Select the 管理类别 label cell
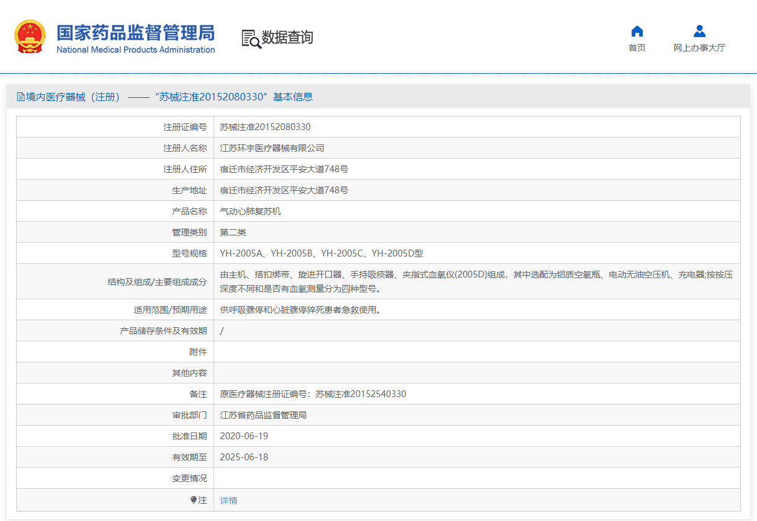 click(x=115, y=232)
